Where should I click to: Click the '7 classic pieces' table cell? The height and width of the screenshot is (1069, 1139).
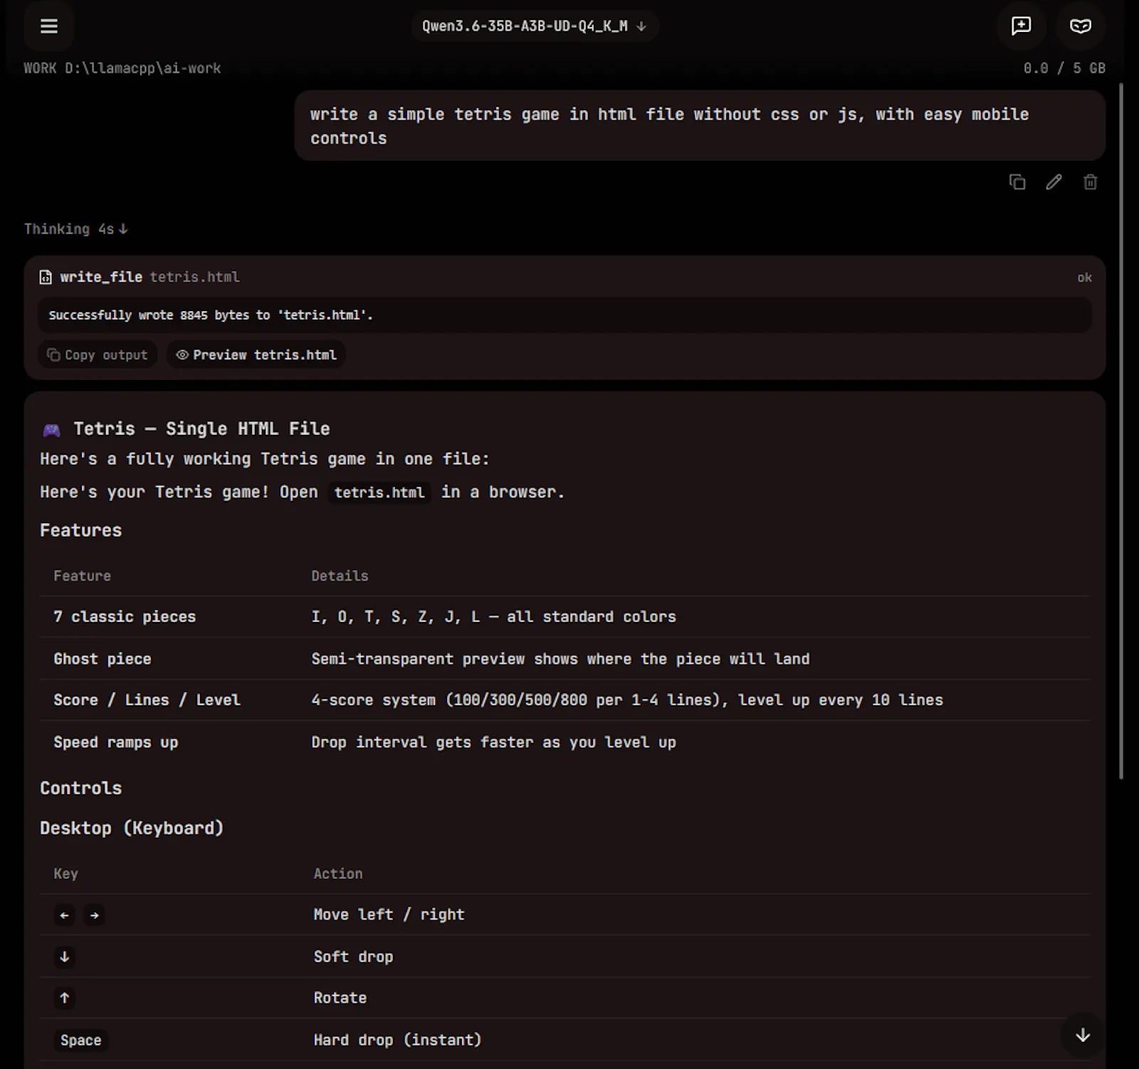pos(125,617)
